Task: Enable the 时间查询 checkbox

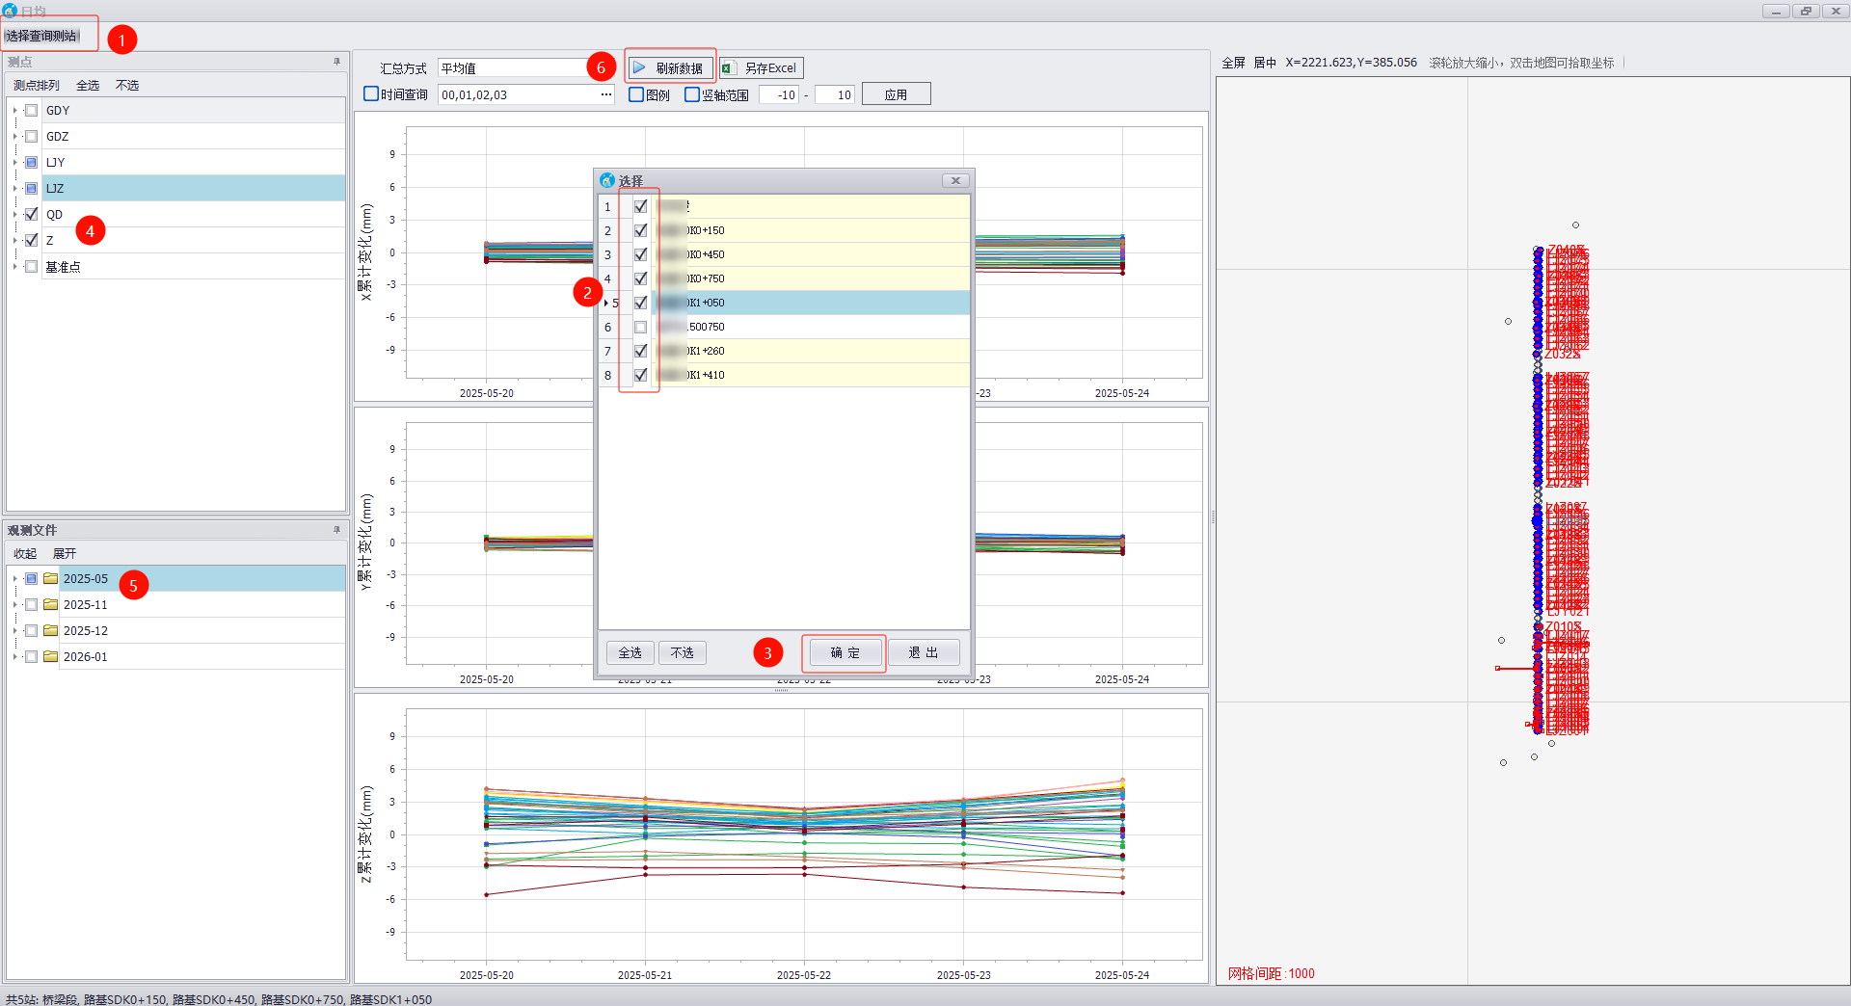Action: pos(371,94)
